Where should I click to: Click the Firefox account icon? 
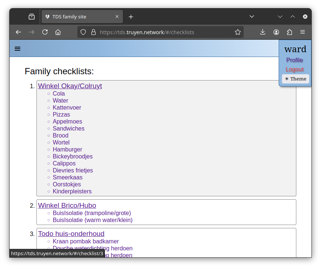pos(276,32)
